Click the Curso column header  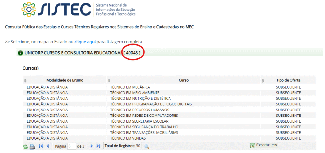184,80
